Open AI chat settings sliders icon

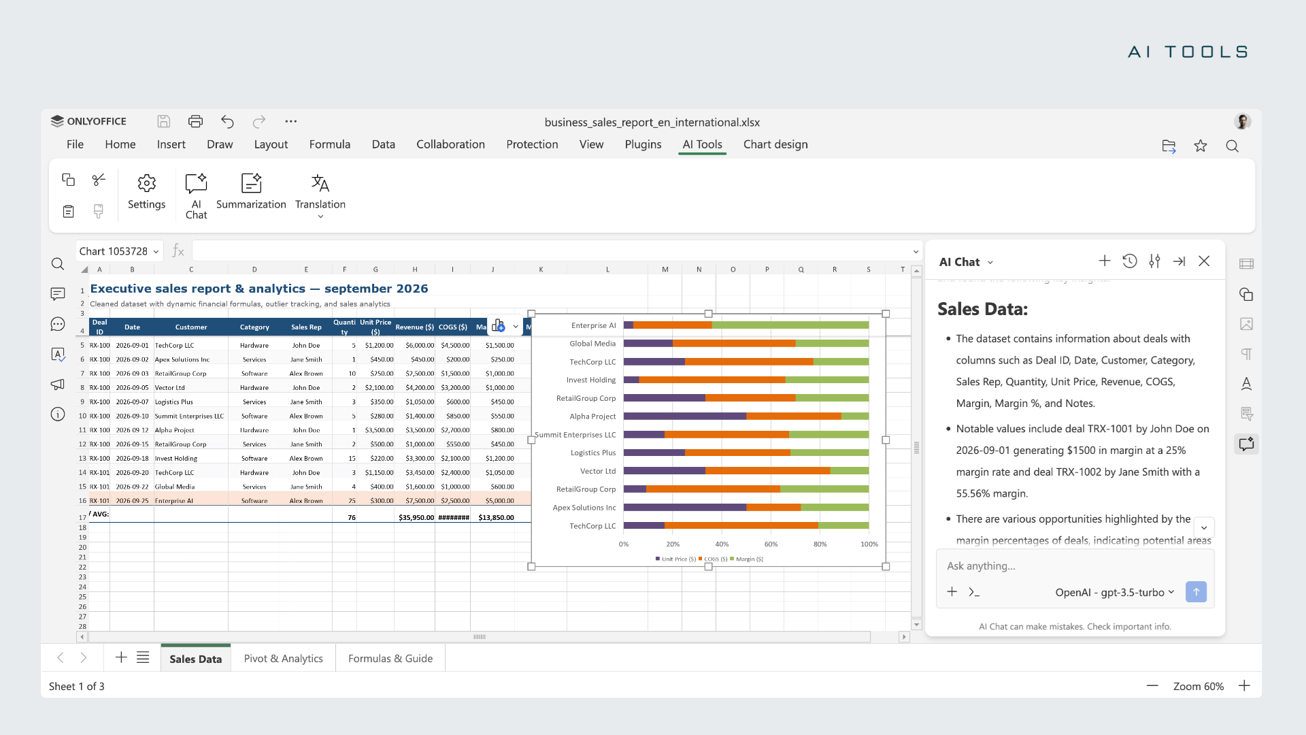click(1154, 261)
